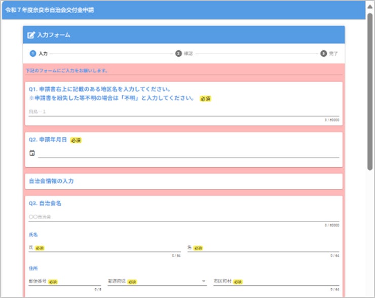Focus the Q3 自治会名 input field

click(183, 217)
